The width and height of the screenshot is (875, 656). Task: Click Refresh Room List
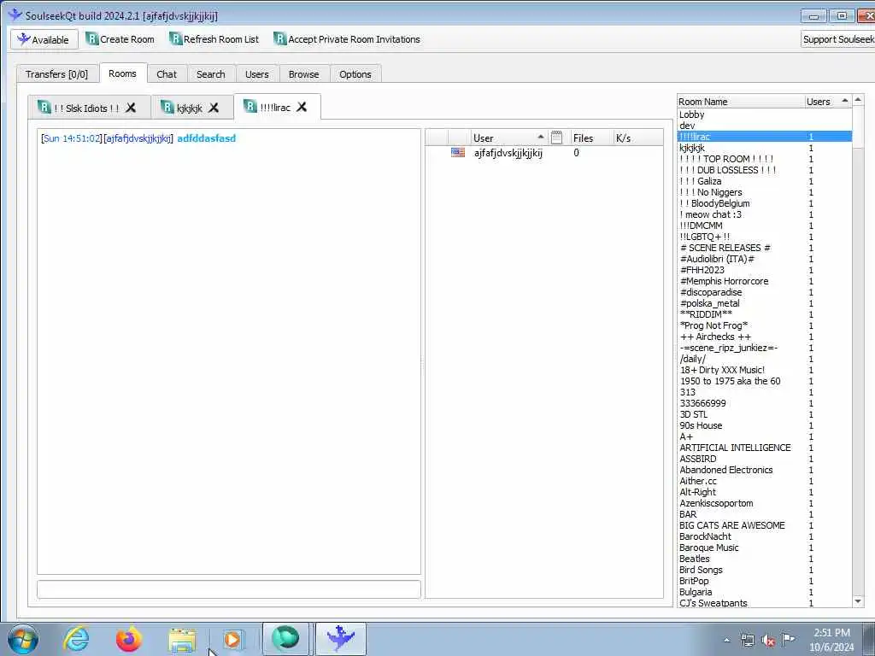click(214, 39)
